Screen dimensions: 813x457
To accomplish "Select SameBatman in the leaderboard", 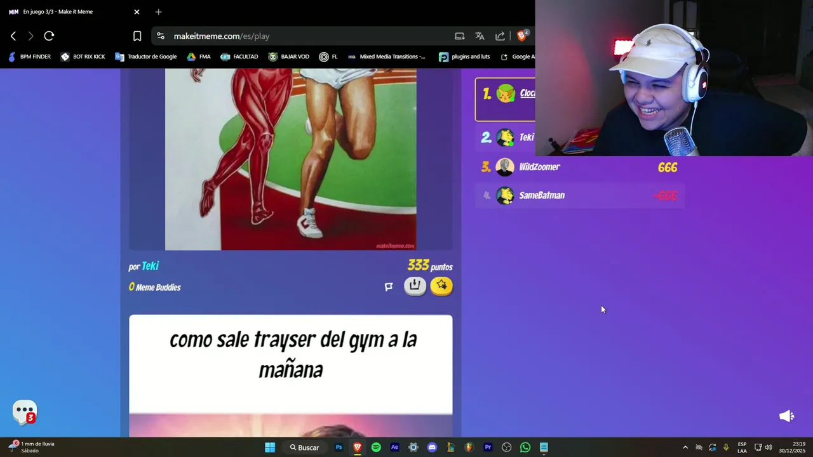I will 579,195.
